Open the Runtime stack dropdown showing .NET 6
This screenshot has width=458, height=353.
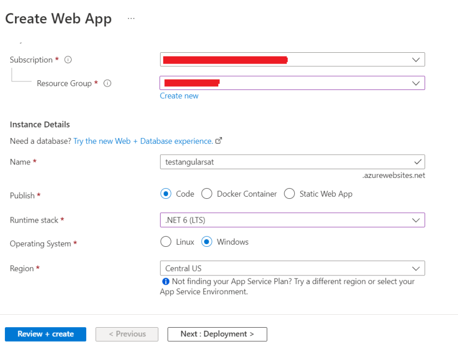[x=415, y=220]
